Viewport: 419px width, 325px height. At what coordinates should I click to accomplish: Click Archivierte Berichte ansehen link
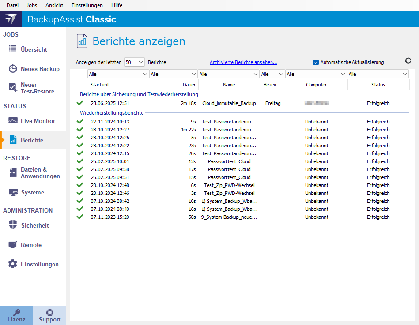pyautogui.click(x=243, y=63)
